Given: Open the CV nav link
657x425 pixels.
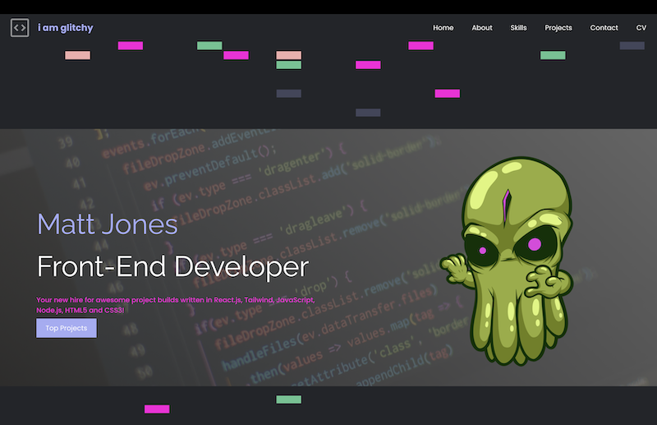Looking at the screenshot, I should 641,28.
